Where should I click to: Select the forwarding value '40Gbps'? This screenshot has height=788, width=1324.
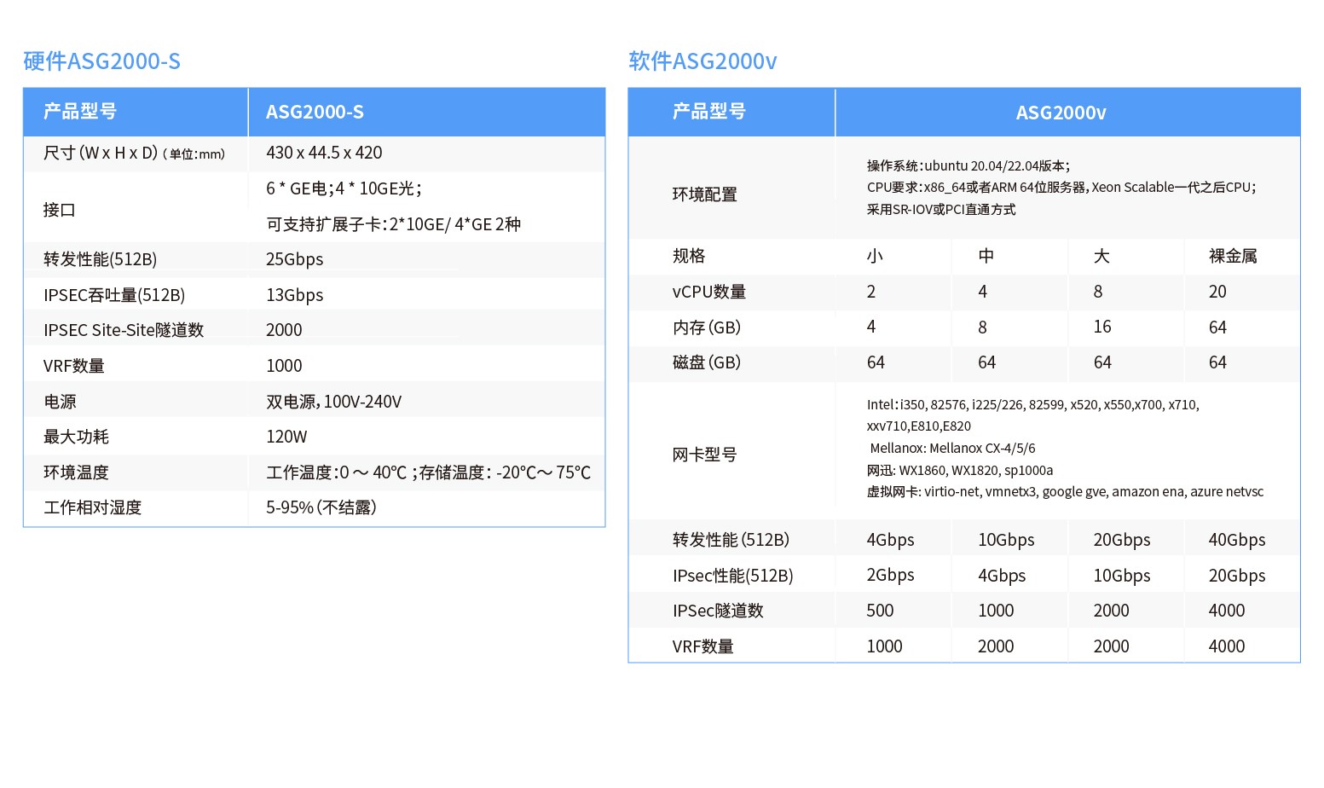1237,540
